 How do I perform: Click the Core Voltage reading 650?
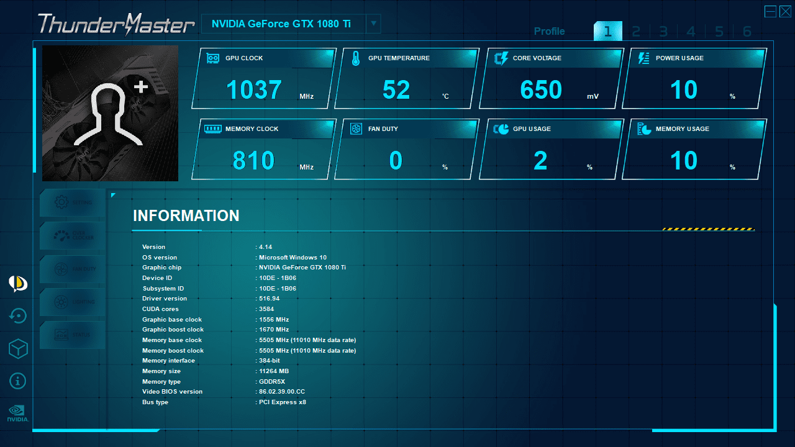[541, 90]
